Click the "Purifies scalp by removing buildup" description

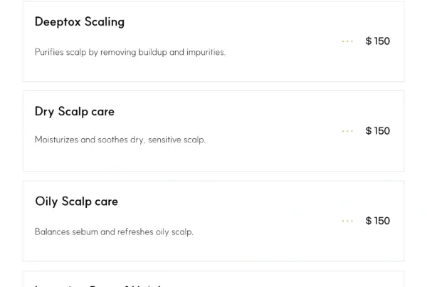point(130,52)
